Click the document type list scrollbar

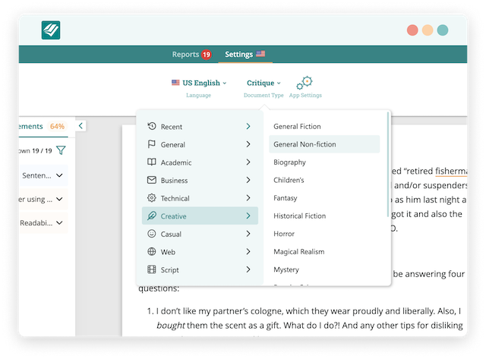(388, 164)
